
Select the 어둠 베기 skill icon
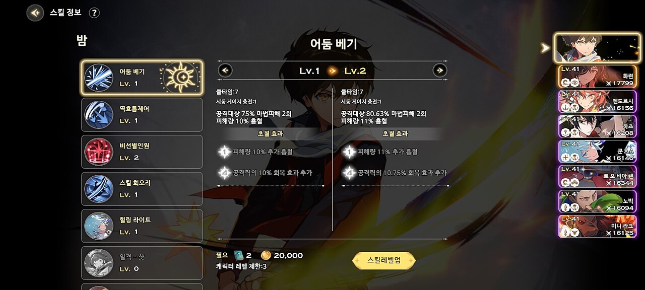coord(99,78)
